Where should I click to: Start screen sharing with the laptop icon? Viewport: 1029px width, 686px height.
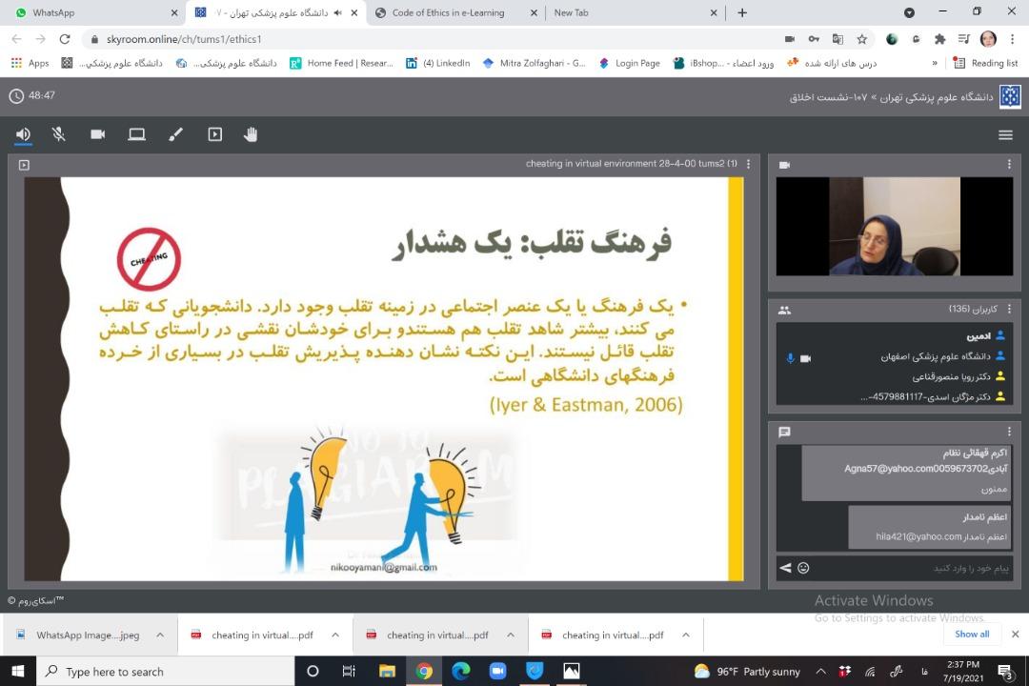pyautogui.click(x=137, y=134)
